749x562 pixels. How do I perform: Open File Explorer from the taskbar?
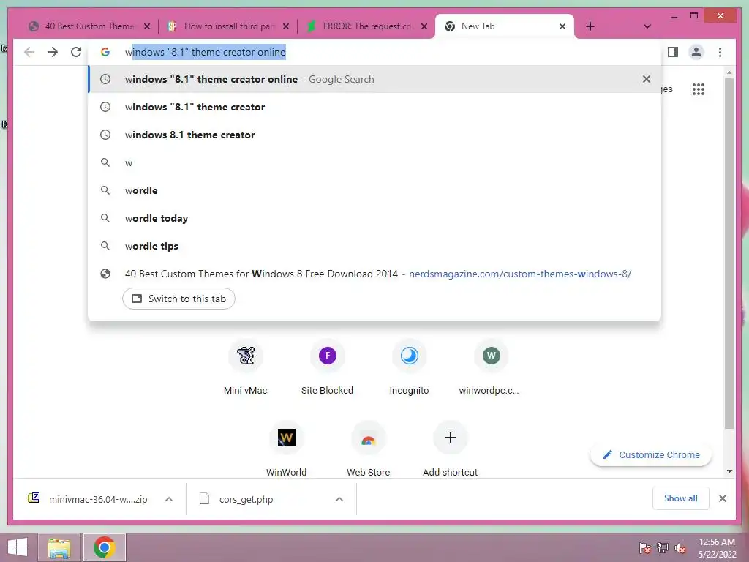tap(59, 547)
